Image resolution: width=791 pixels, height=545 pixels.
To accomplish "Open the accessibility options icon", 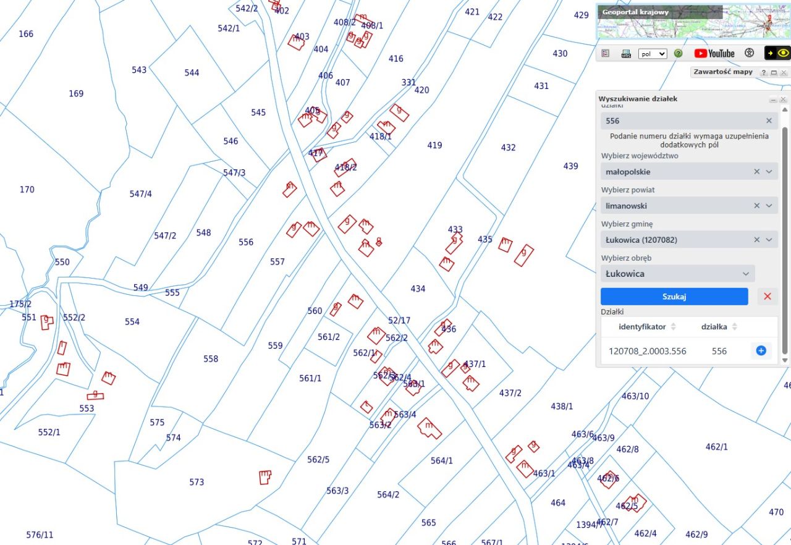I will (750, 53).
